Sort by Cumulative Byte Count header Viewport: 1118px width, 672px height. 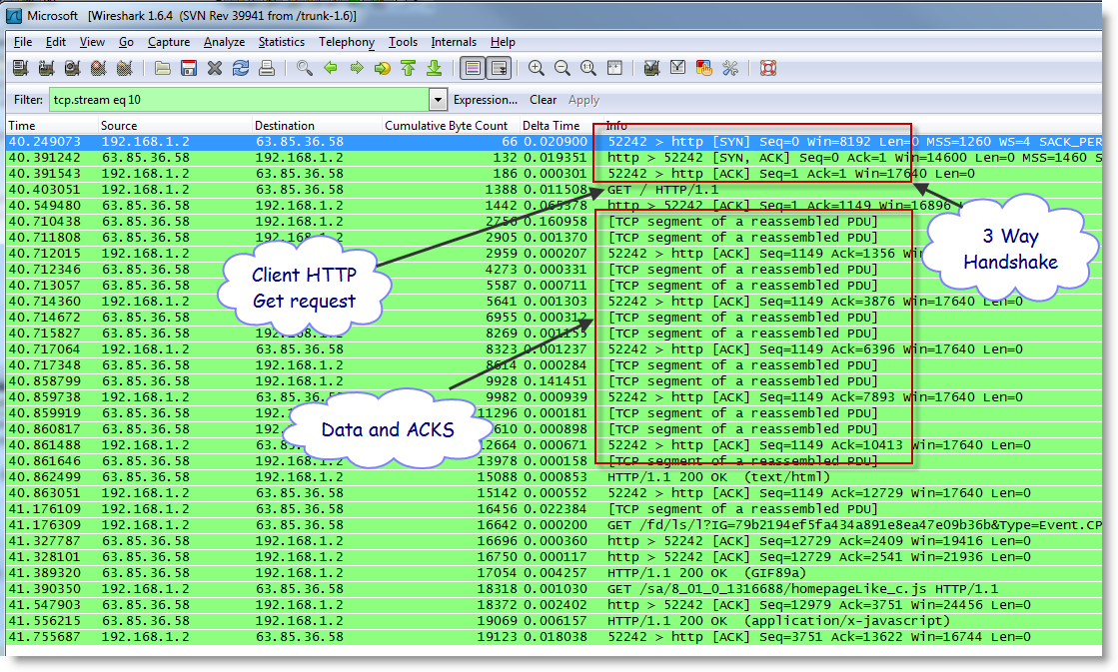[x=451, y=126]
